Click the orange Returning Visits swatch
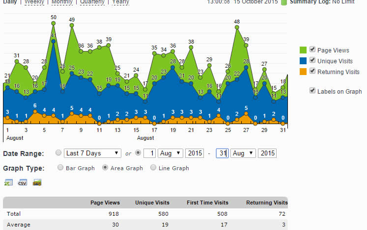 303,72
